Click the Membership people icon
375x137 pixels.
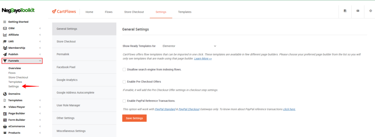[x=5, y=48]
